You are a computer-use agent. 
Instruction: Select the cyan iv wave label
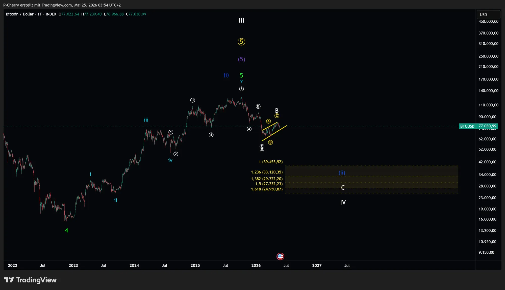point(170,160)
